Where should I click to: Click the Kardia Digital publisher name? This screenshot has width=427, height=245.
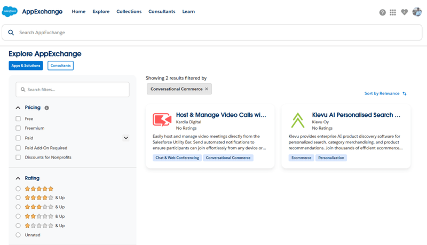(x=188, y=122)
